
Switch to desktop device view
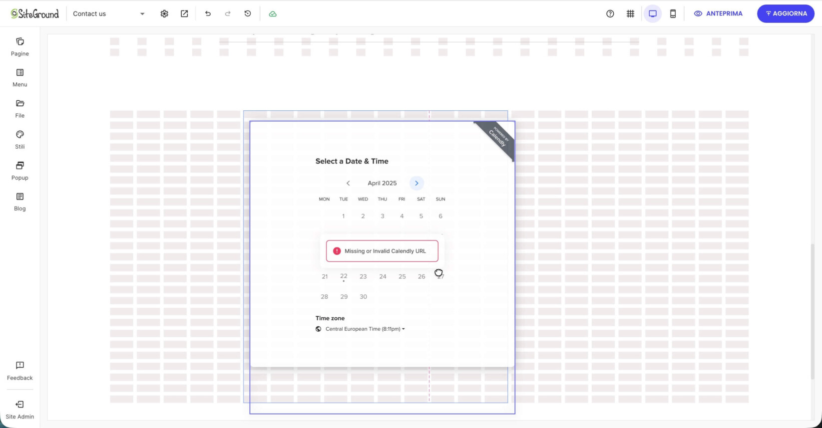[653, 14]
